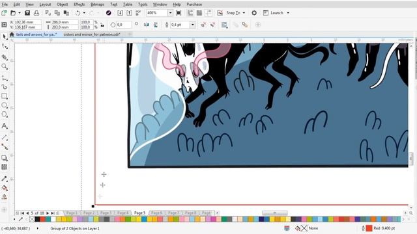Select the Shape tool
Image resolution: width=417 pixels, height=234 pixels.
click(5, 46)
